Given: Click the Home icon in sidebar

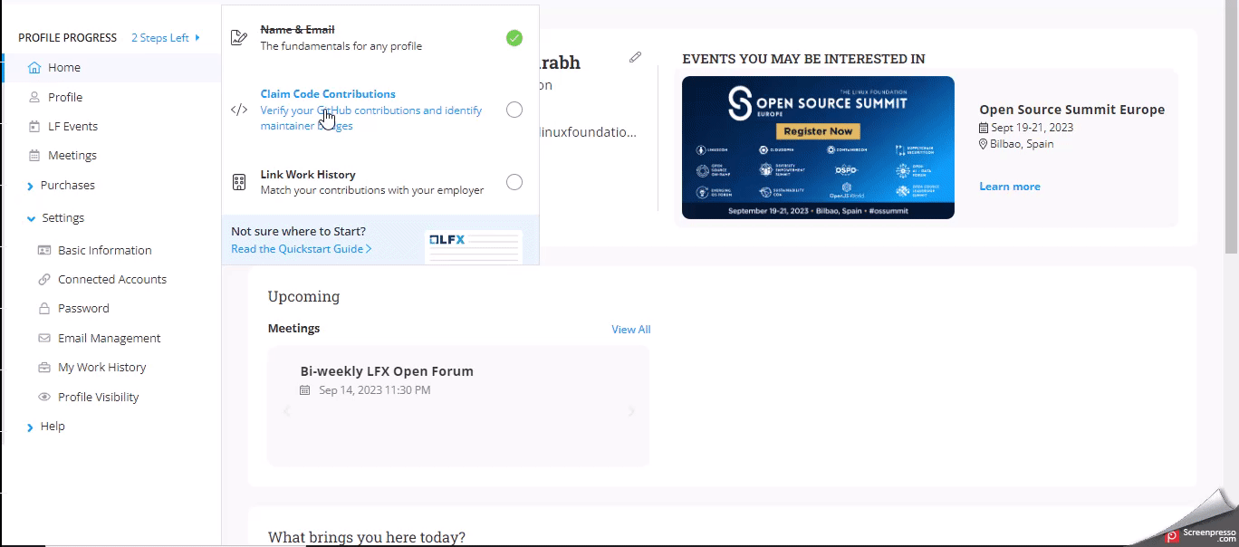Looking at the screenshot, I should (x=34, y=68).
